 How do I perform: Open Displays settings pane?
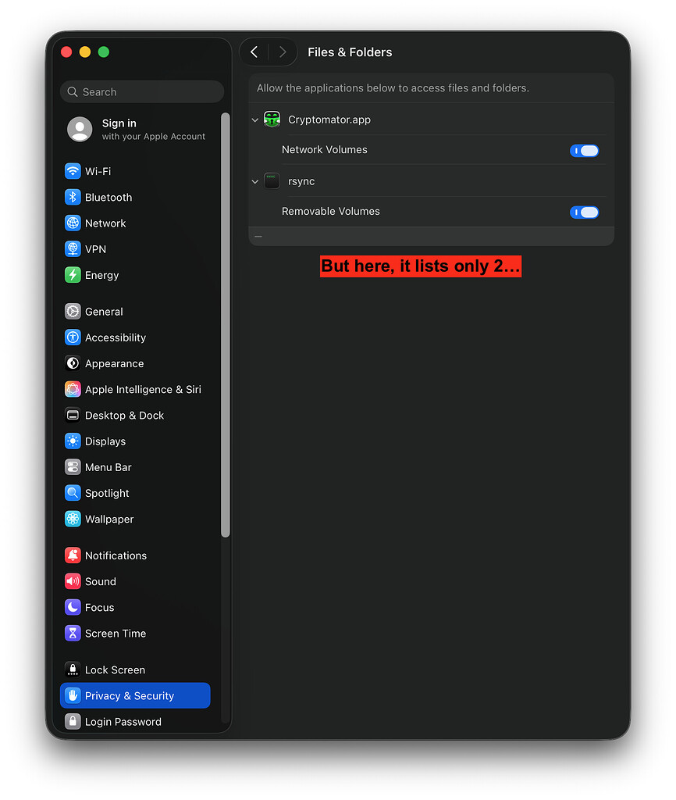135,441
